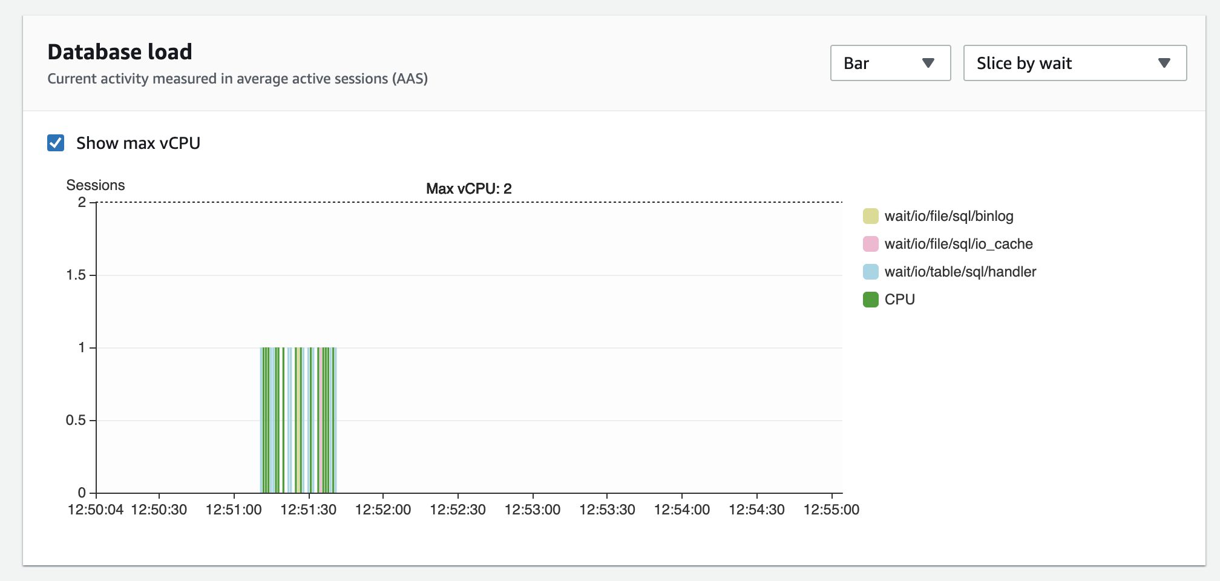This screenshot has height=581, width=1220.
Task: Click the wait/io/file/sql/io_cache pink legend swatch
Action: point(870,244)
